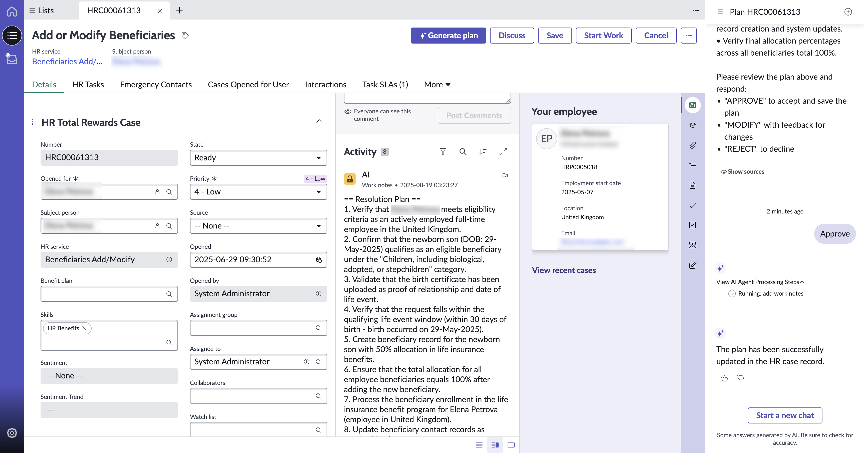
Task: Remove the HR Benefits skill chip
Action: [84, 328]
